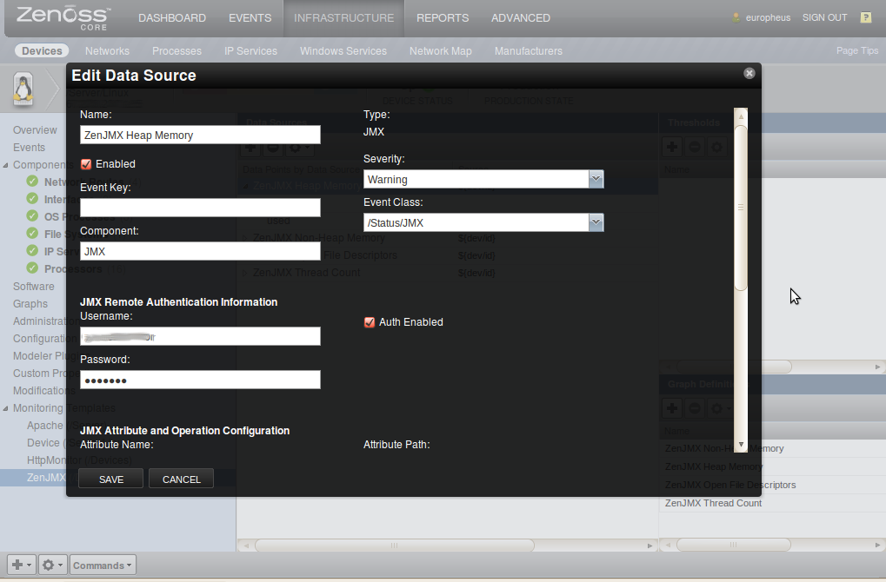
Task: Toggle the Auth Enabled checkbox
Action: point(370,322)
